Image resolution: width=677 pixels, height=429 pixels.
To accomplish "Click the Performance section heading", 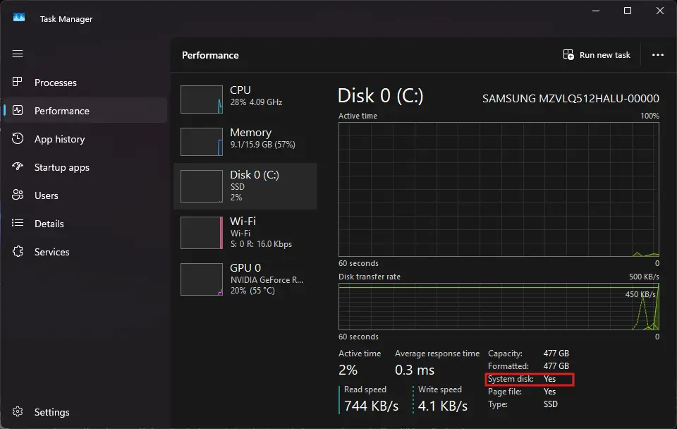I will click(210, 55).
